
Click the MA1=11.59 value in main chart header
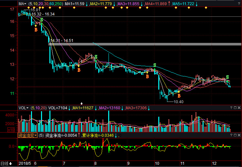[x=75, y=4]
